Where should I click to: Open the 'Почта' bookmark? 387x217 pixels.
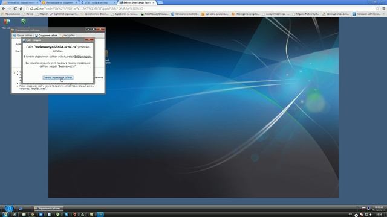[28, 14]
